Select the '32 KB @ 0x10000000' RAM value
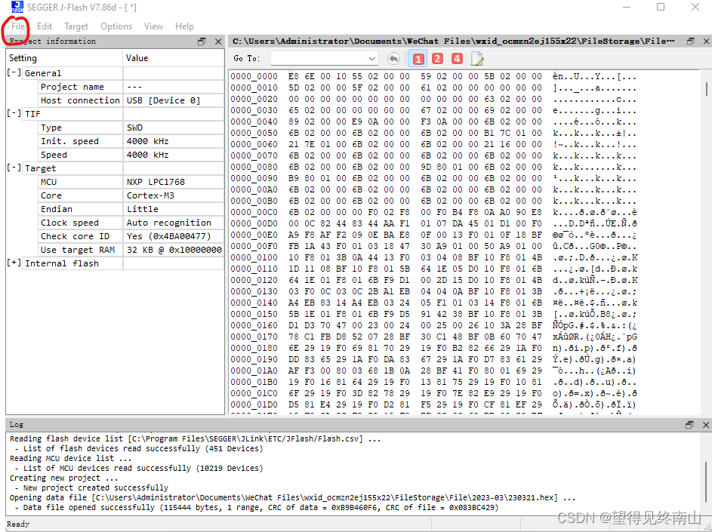The height and width of the screenshot is (532, 712). pyautogui.click(x=174, y=250)
